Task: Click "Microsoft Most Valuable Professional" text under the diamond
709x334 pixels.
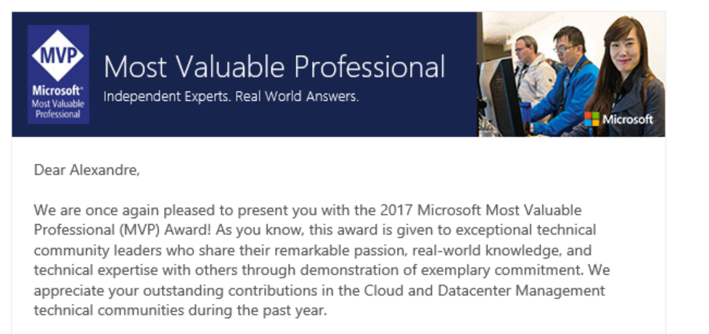Action: click(57, 104)
